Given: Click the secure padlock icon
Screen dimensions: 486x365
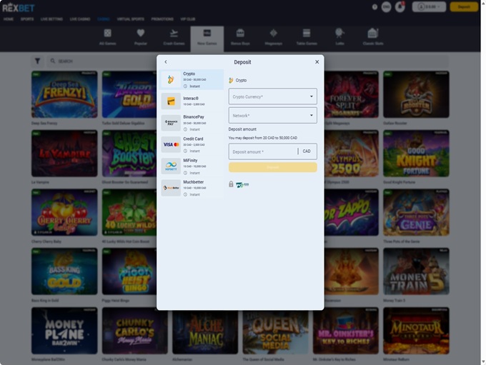Looking at the screenshot, I should pyautogui.click(x=231, y=184).
